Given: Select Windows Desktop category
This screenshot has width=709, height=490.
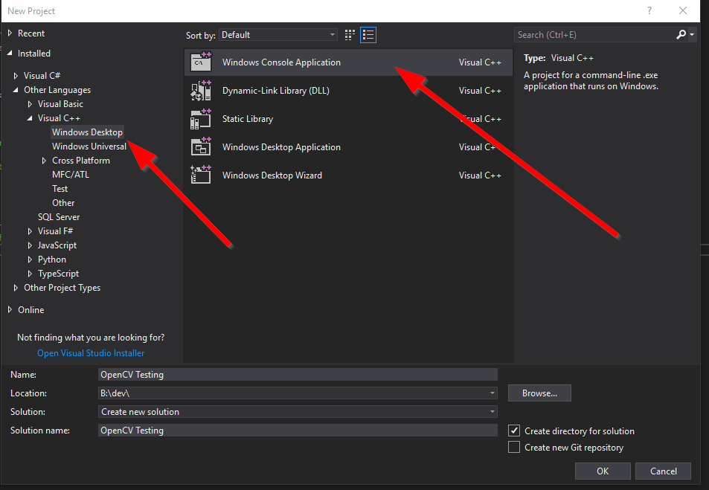Looking at the screenshot, I should pyautogui.click(x=87, y=132).
